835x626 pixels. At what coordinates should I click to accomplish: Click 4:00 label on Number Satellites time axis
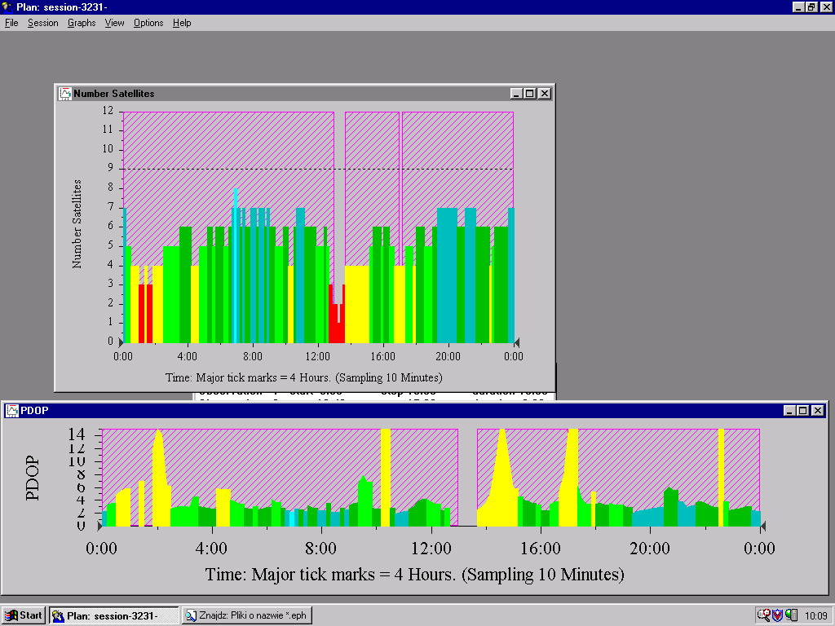click(x=187, y=357)
